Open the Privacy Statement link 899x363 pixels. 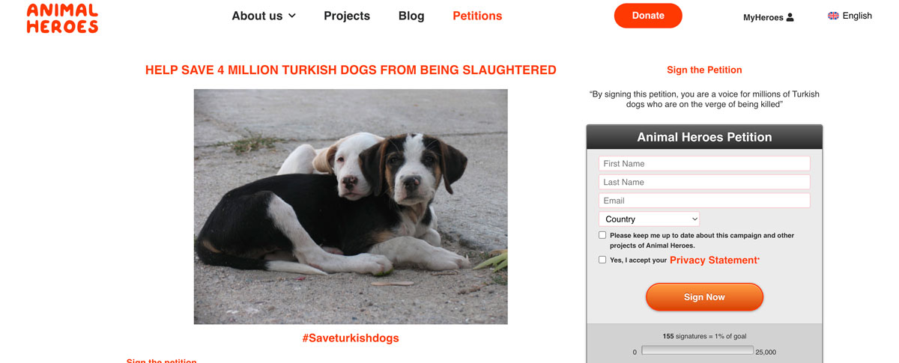point(714,260)
